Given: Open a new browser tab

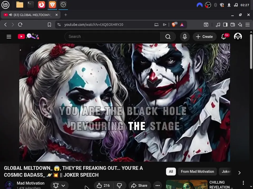Looking at the screenshot, I should point(66,15).
